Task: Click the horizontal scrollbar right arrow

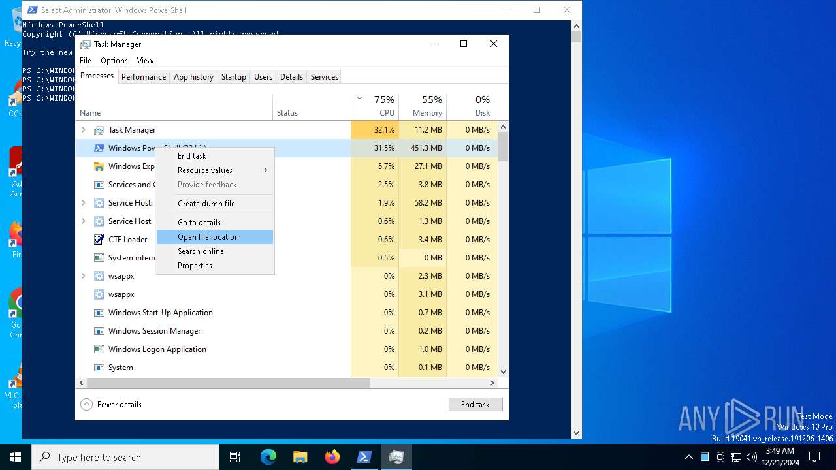Action: (492, 383)
